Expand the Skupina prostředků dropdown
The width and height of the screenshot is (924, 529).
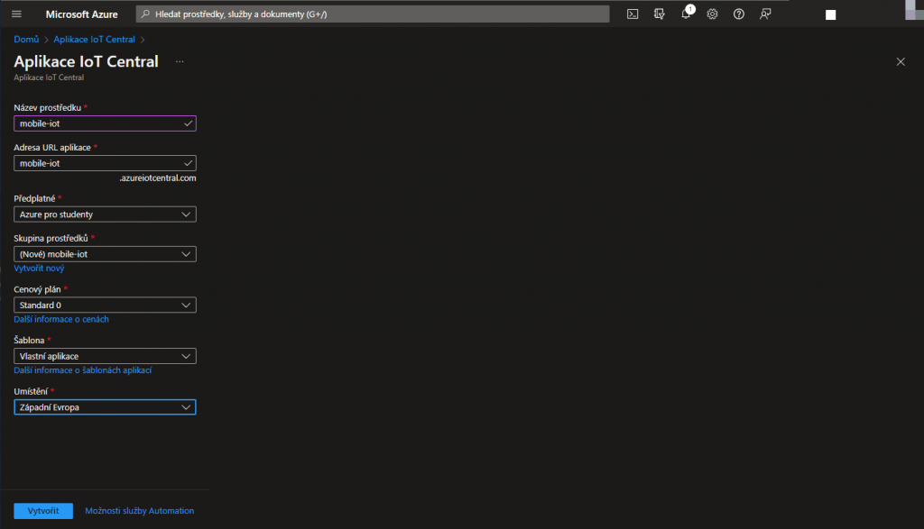[x=105, y=254]
